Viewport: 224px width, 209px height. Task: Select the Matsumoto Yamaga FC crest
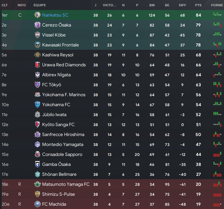coord(37,184)
